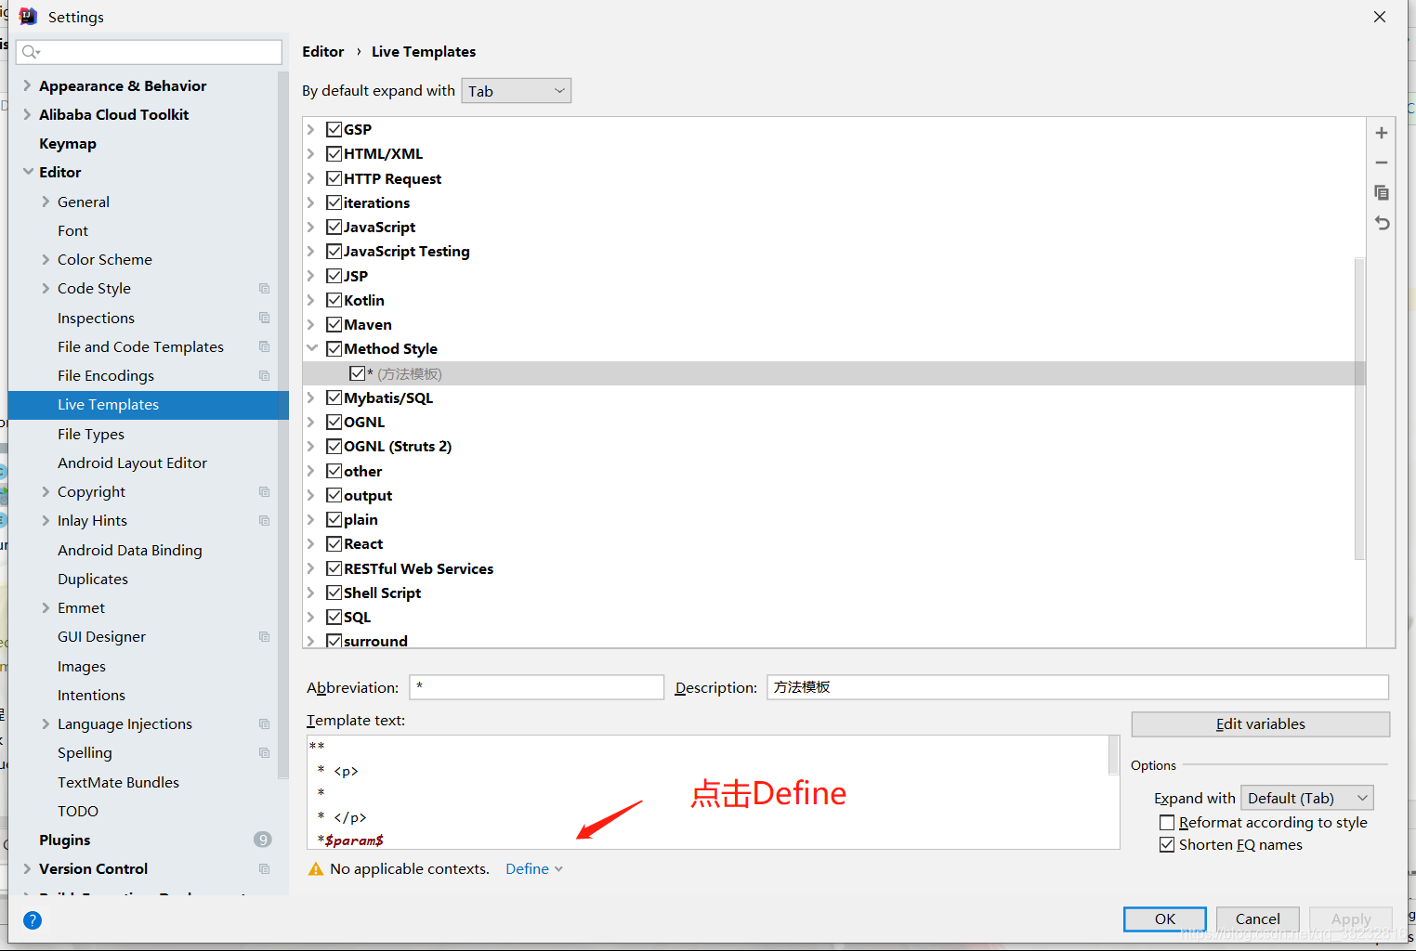The width and height of the screenshot is (1416, 951).
Task: Click project-level icon beside Inlay Hints
Action: [265, 521]
